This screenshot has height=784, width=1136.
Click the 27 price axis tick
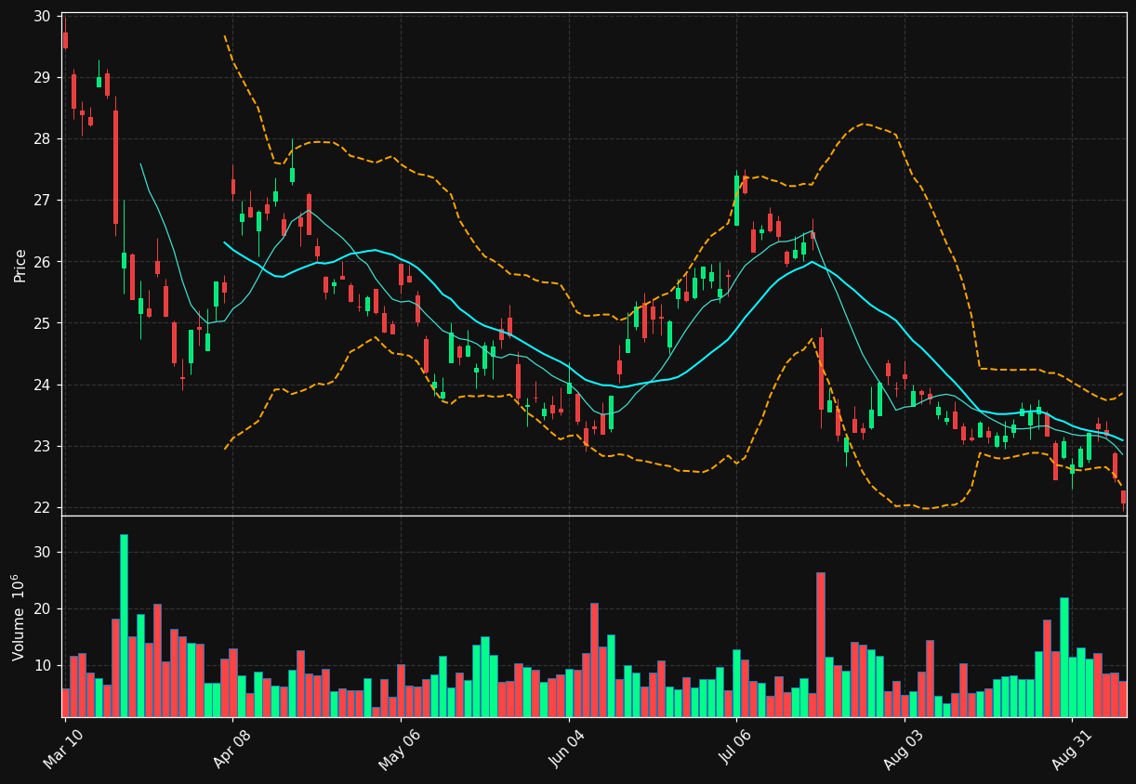pyautogui.click(x=43, y=201)
